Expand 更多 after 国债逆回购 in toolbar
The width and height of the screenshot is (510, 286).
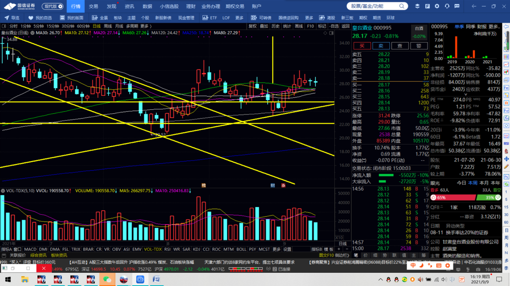(309, 18)
